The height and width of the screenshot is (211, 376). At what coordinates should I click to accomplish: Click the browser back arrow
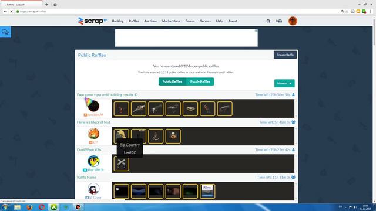tap(5, 11)
